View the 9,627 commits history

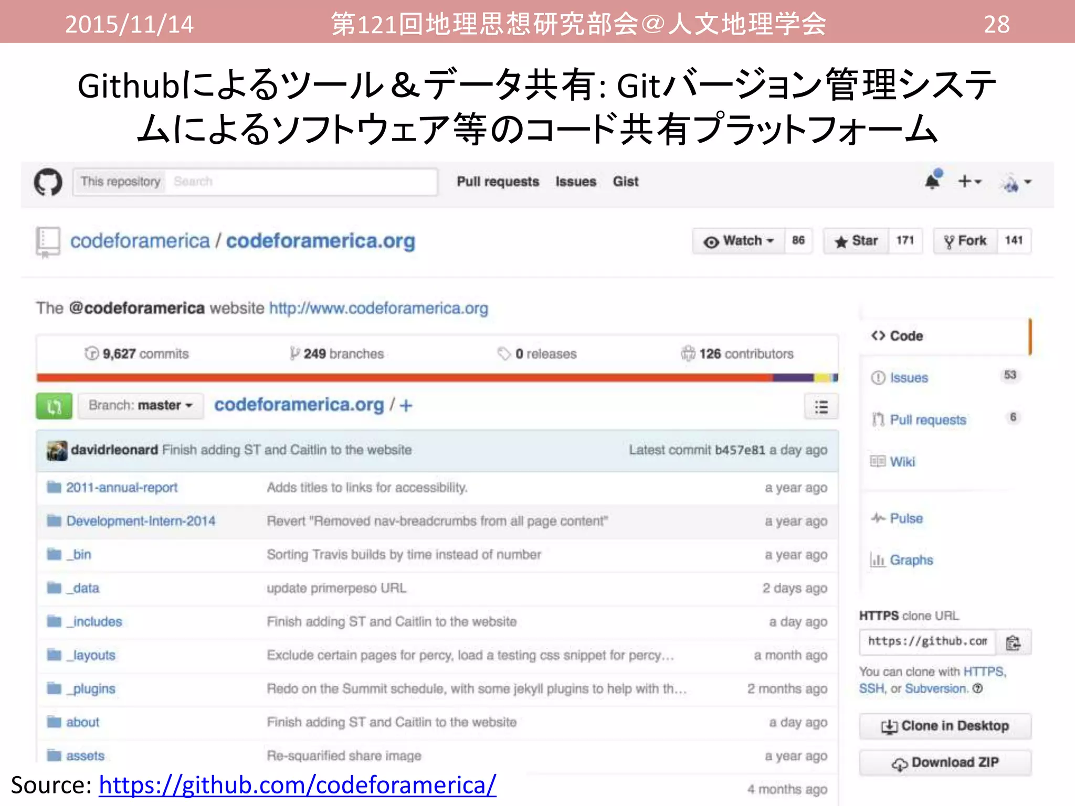[136, 354]
